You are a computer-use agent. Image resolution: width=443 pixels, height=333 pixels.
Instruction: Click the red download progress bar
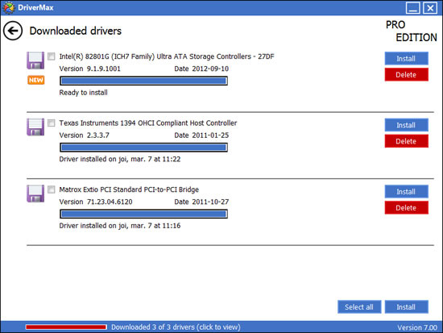66,327
